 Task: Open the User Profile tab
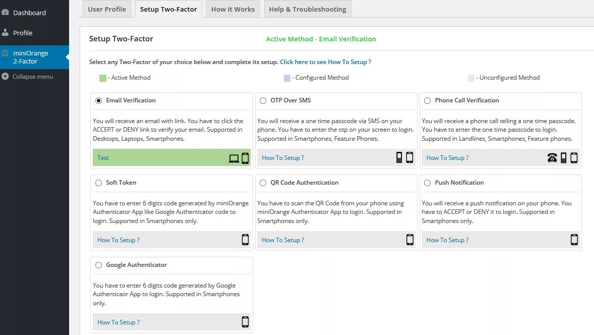(107, 9)
